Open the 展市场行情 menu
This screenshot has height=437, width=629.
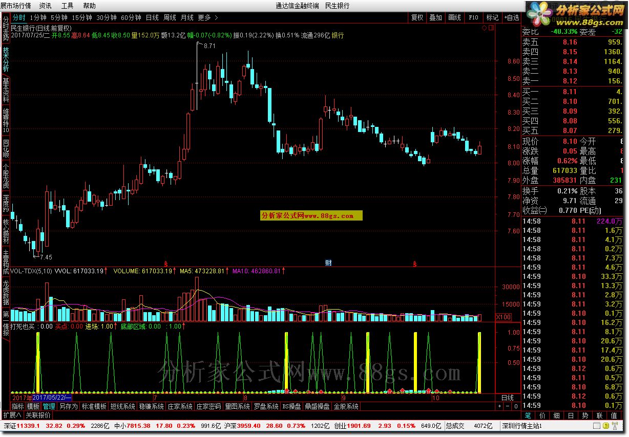coord(15,6)
